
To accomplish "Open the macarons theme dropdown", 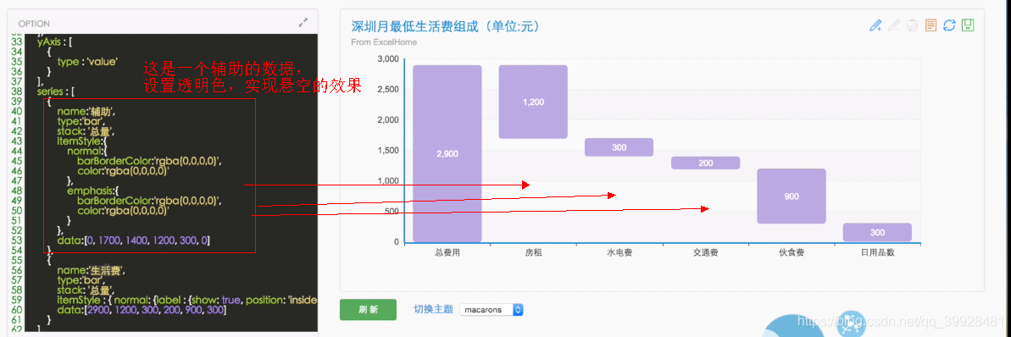I will tap(491, 310).
